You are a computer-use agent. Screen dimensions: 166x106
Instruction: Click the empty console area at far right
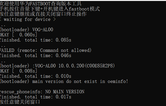(x=148, y=42)
